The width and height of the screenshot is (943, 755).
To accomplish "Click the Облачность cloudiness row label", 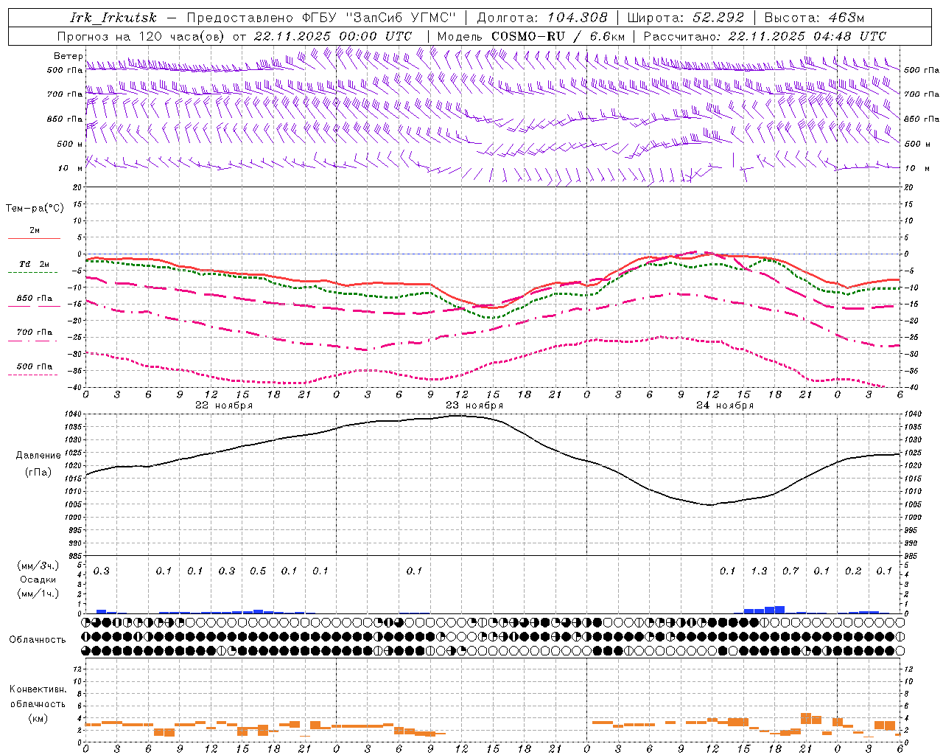I will pyautogui.click(x=38, y=639).
